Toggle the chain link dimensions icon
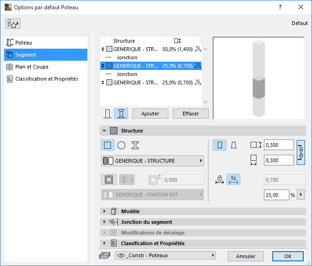Screen dimensions: 312x266 pyautogui.click(x=301, y=152)
